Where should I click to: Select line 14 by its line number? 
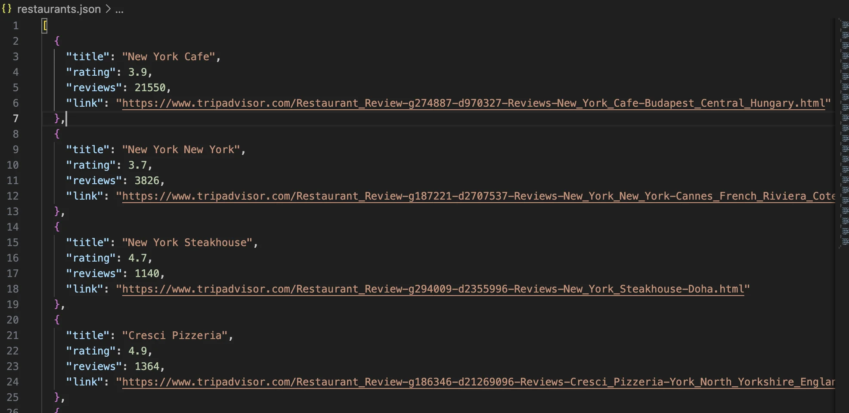point(13,227)
